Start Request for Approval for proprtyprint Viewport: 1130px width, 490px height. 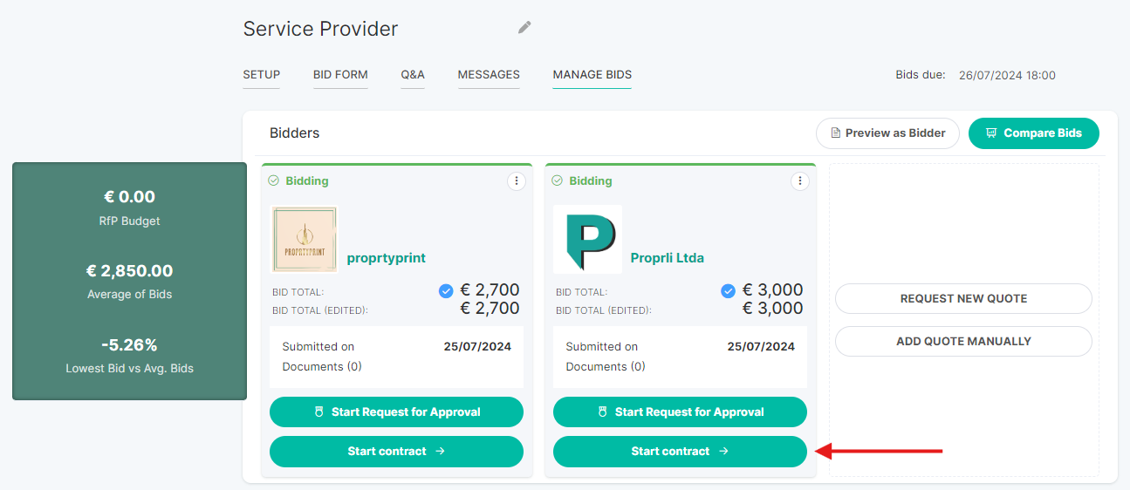point(396,412)
